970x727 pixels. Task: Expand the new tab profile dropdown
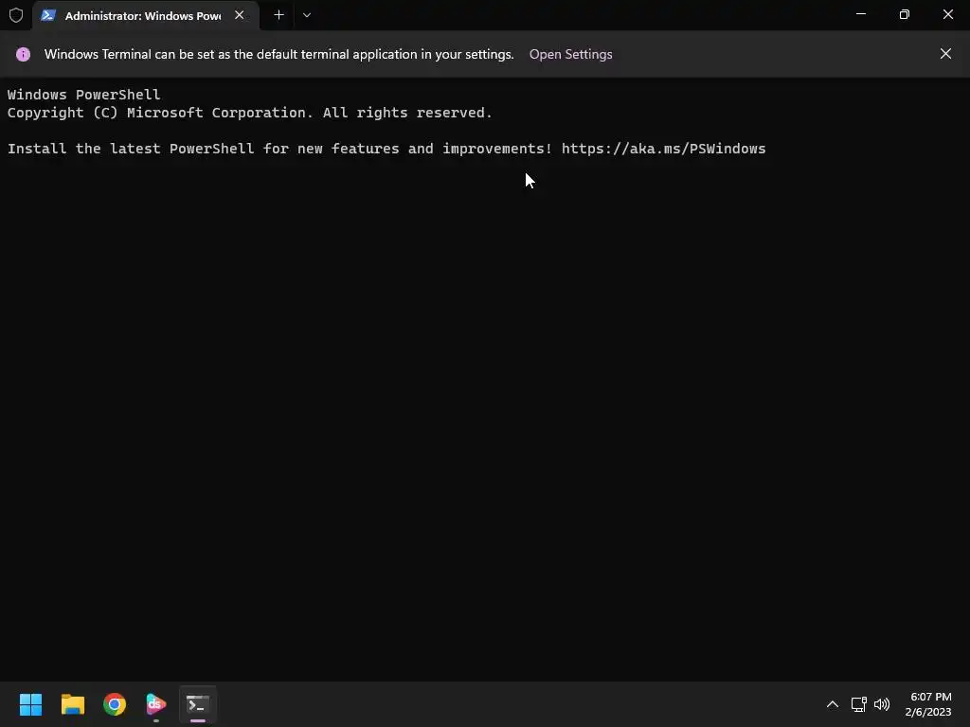click(307, 15)
